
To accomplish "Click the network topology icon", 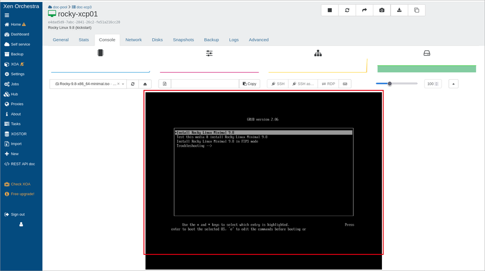I will pos(318,53).
